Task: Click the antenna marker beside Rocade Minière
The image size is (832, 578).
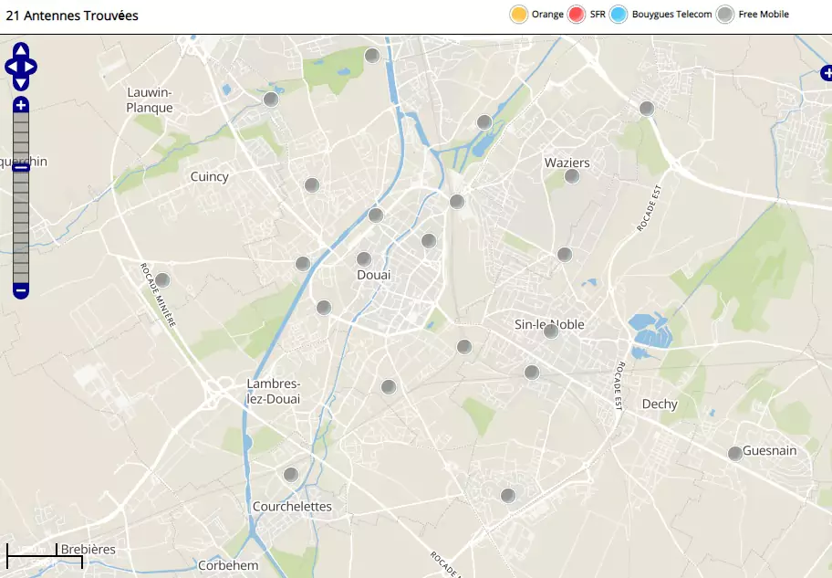Action: point(162,280)
